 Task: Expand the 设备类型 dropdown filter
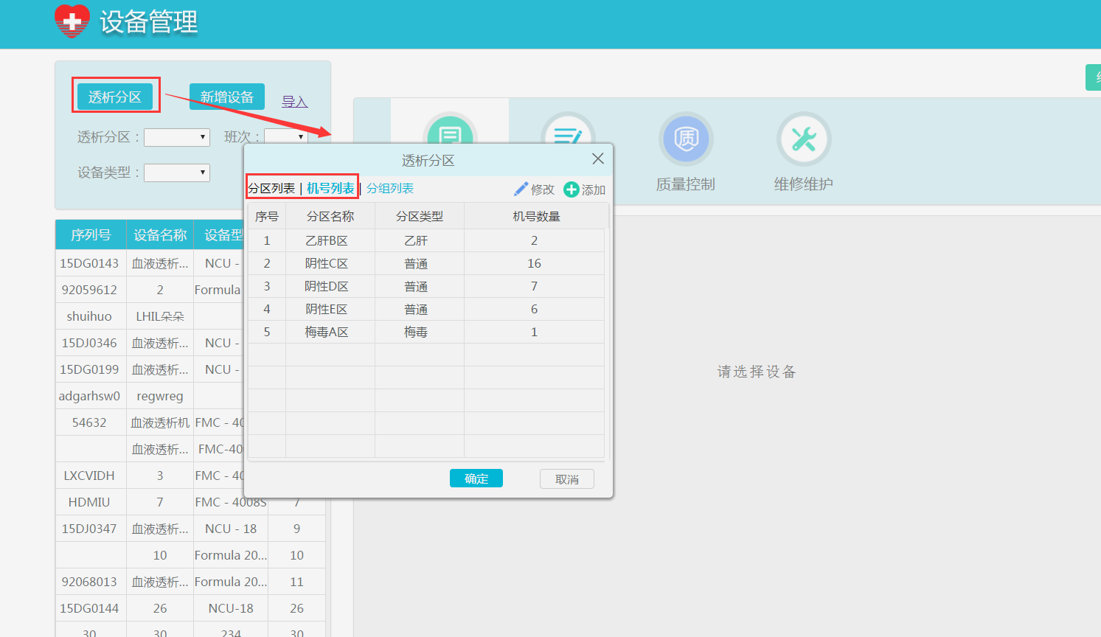(177, 173)
